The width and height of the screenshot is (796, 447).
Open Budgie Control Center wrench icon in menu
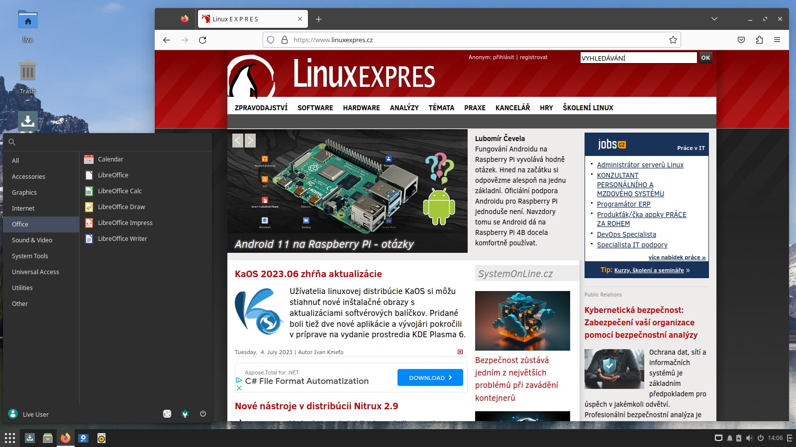[x=185, y=414]
